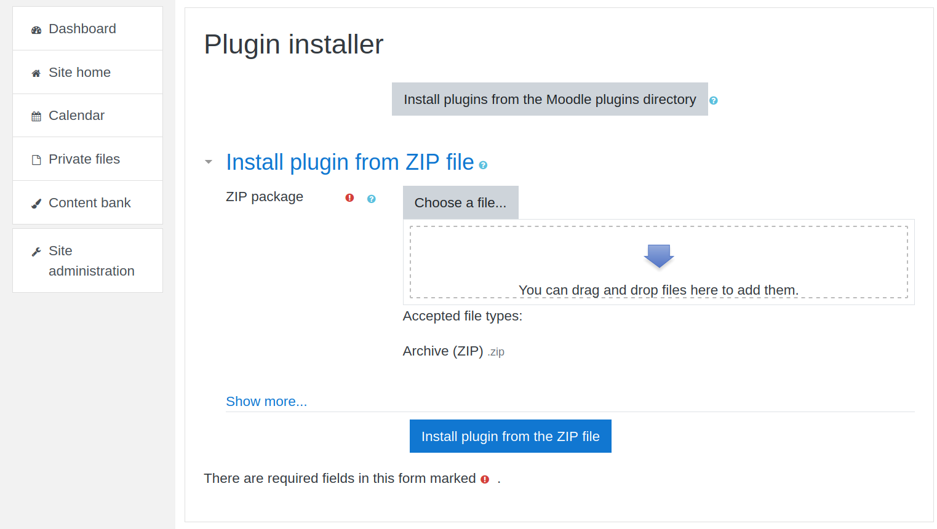Open Dashboard from the navigation menu
This screenshot has height=529, width=937.
82,29
